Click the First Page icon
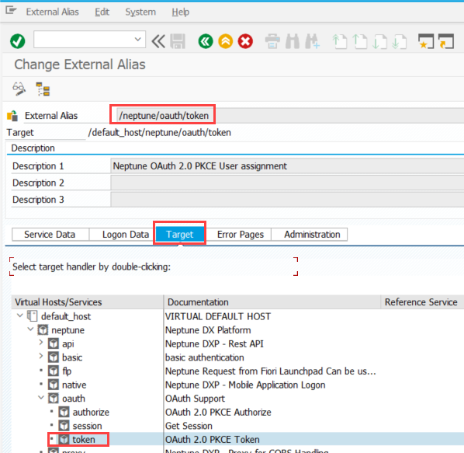This screenshot has height=453, width=464. pyautogui.click(x=339, y=41)
